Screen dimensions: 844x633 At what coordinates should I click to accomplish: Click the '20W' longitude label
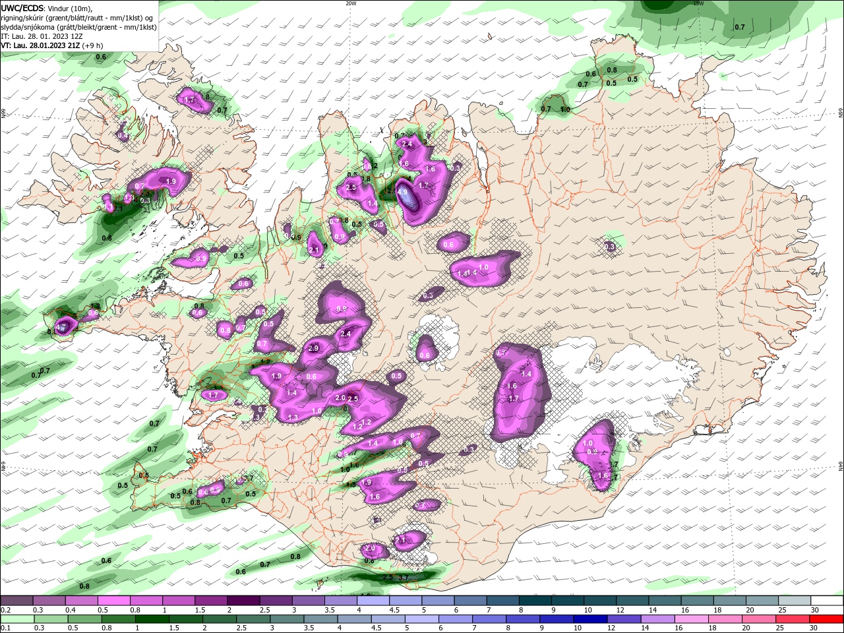(x=351, y=3)
